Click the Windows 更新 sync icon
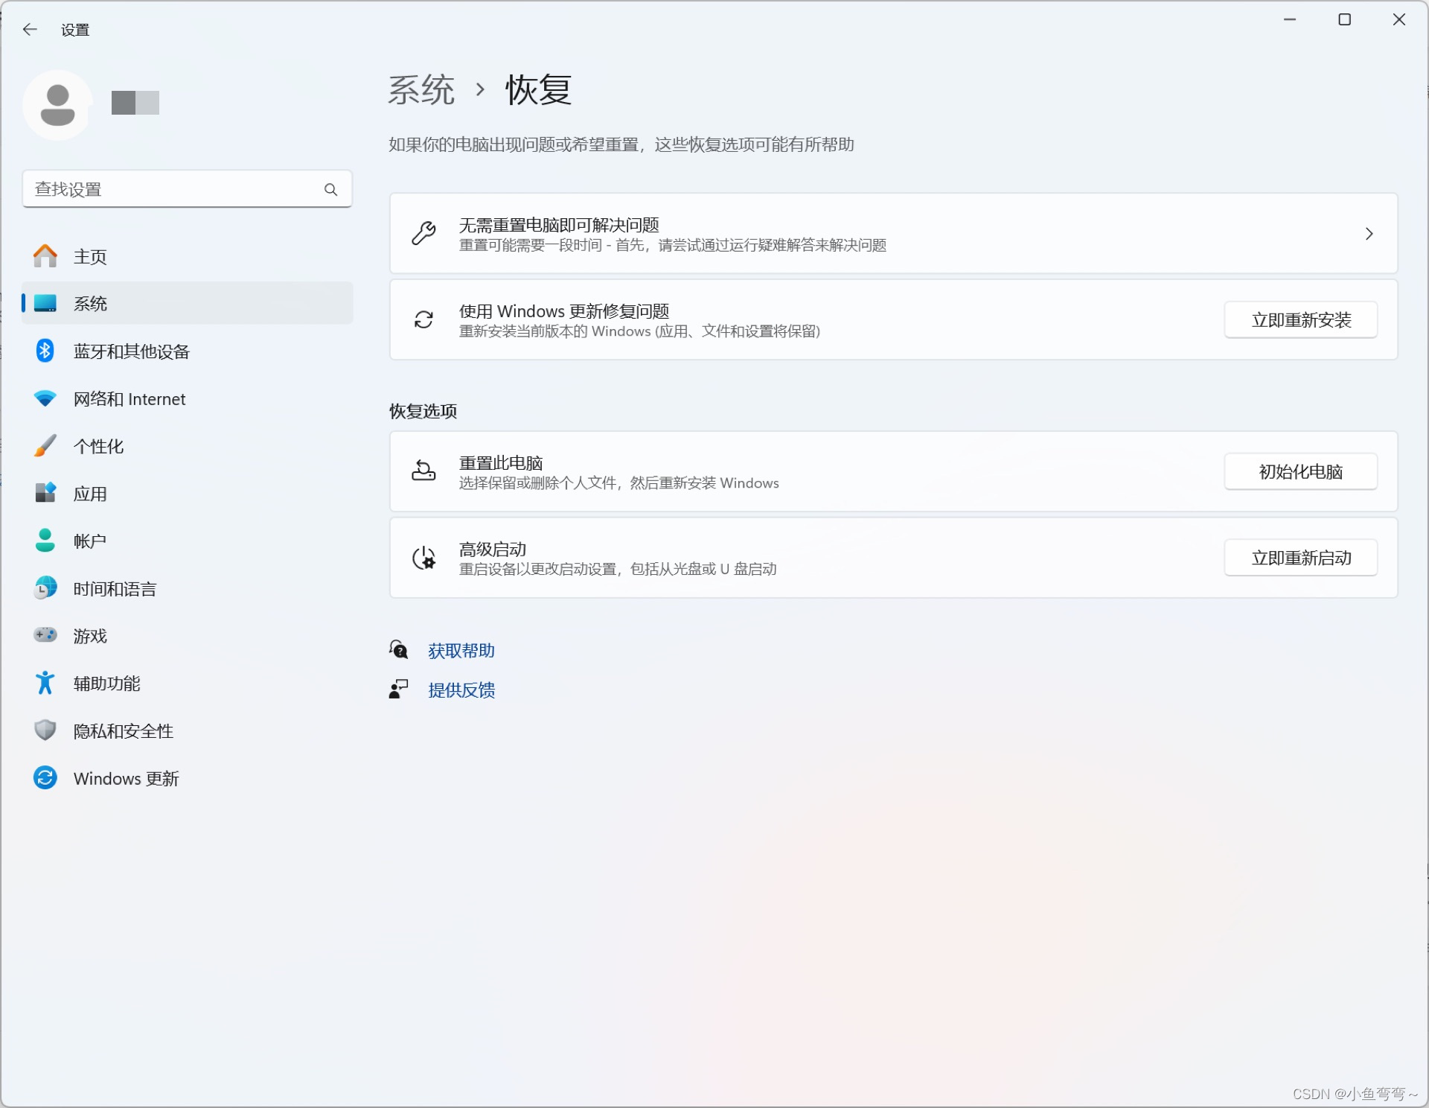 tap(45, 778)
